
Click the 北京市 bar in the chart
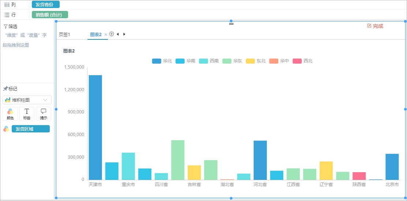(392, 167)
